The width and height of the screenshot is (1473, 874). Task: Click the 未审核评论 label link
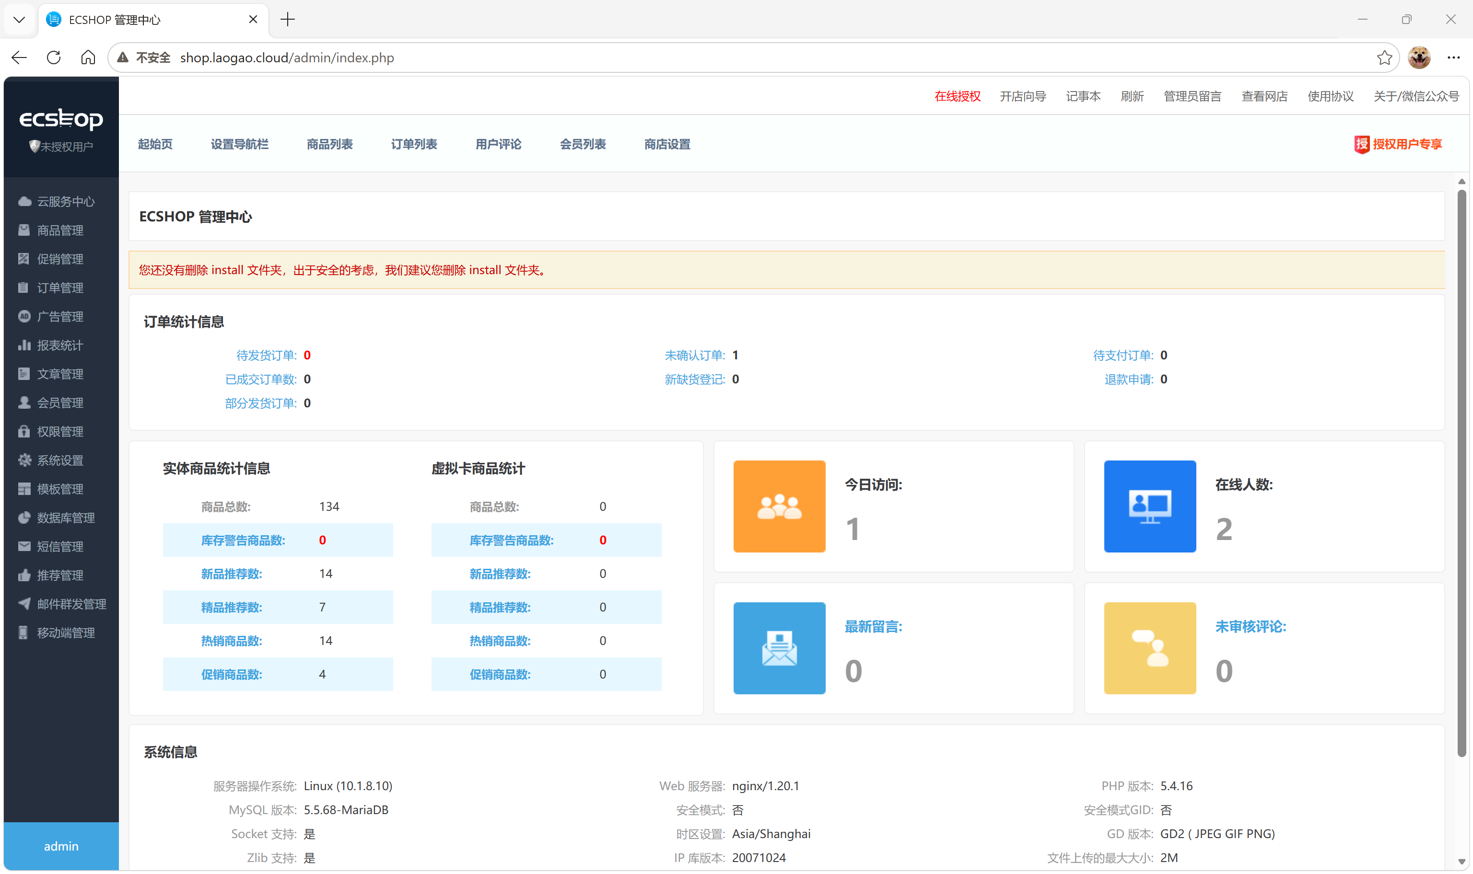[x=1251, y=627]
